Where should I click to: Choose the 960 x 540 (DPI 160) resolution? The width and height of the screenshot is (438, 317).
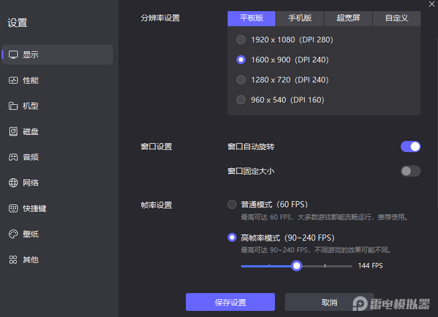coord(241,100)
